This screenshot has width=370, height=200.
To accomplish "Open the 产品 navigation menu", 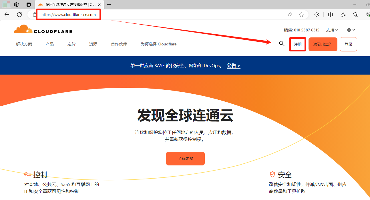I will coord(50,44).
